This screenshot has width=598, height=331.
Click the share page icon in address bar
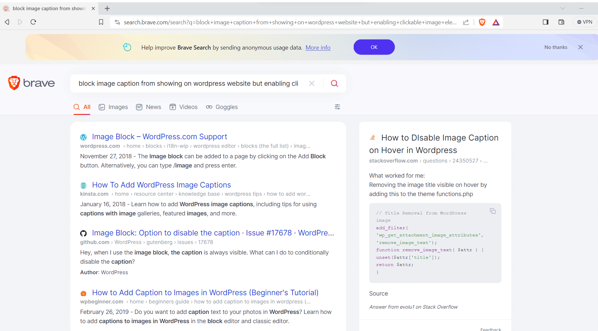click(466, 22)
